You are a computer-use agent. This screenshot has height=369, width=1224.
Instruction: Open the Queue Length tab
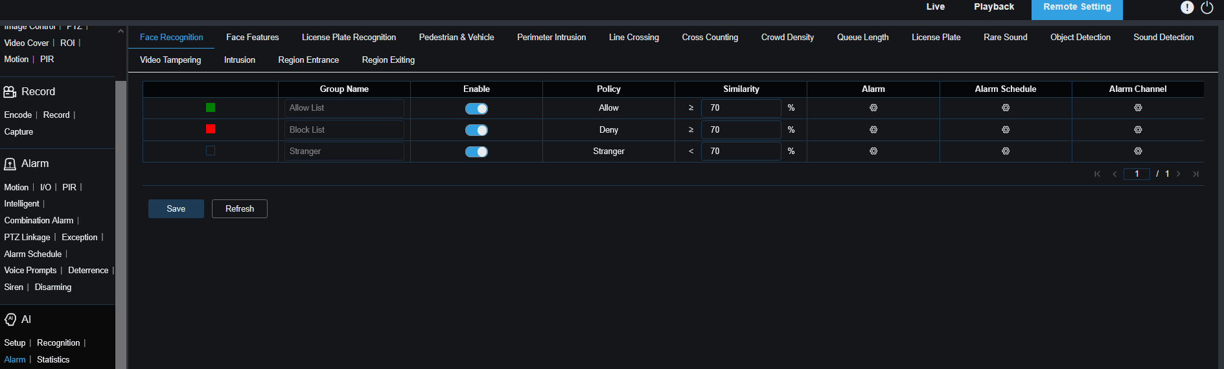[862, 38]
